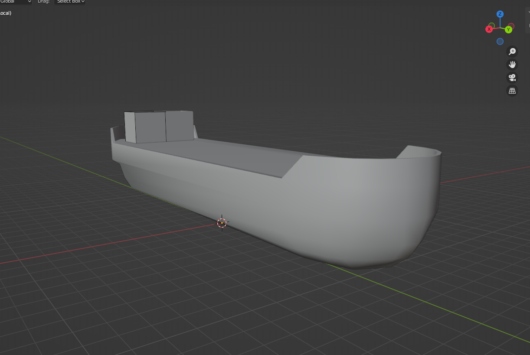
Task: Click the dim green negative Y gizmo circle
Action: (491, 26)
